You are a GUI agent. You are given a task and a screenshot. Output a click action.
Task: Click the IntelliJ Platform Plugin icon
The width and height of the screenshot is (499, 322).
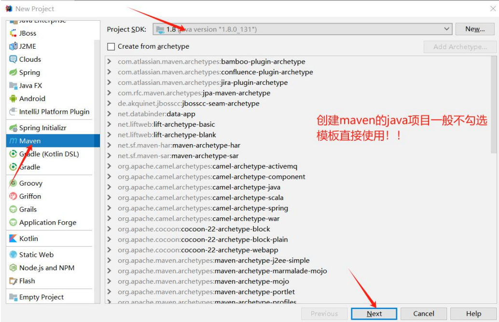coord(13,111)
